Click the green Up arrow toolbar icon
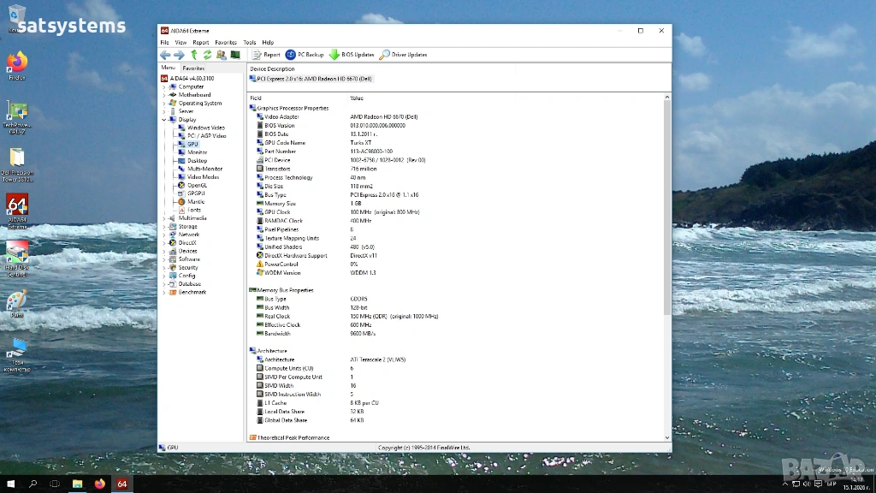 tap(194, 55)
